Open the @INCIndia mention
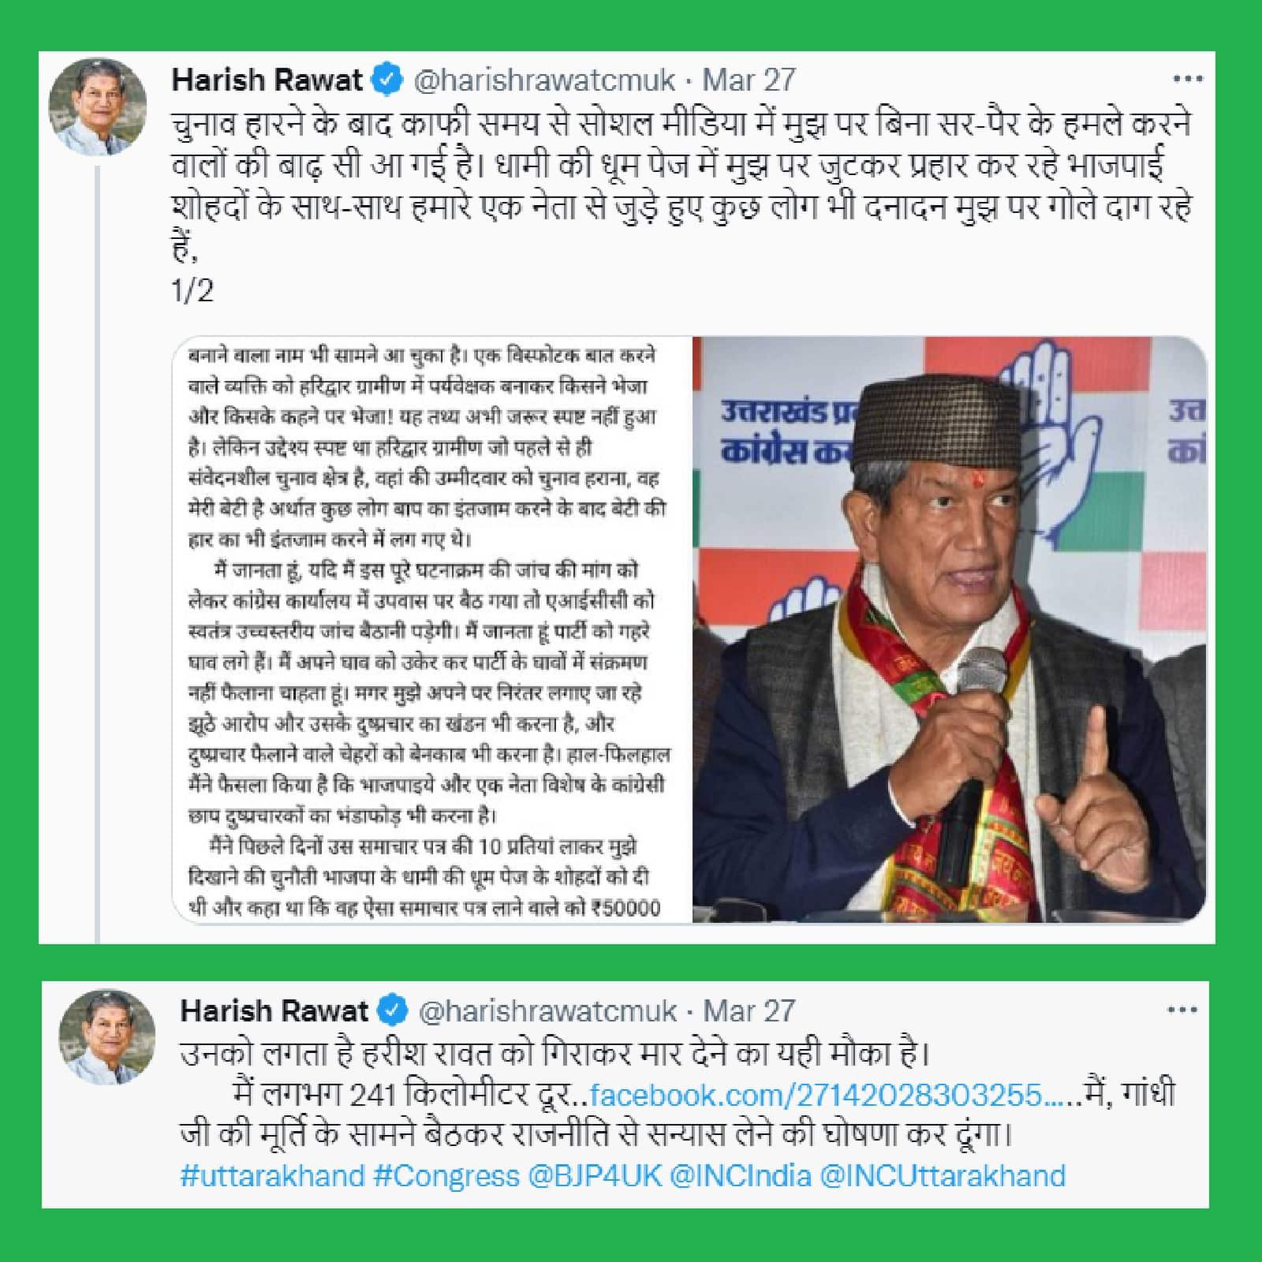 [741, 1175]
